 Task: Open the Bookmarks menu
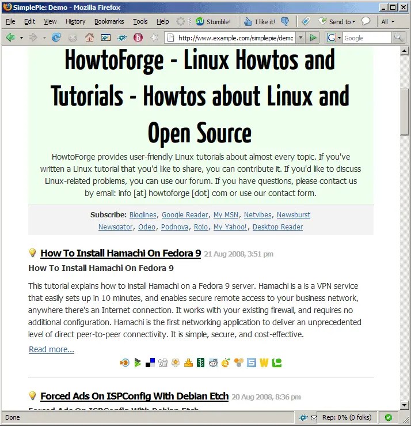click(109, 21)
